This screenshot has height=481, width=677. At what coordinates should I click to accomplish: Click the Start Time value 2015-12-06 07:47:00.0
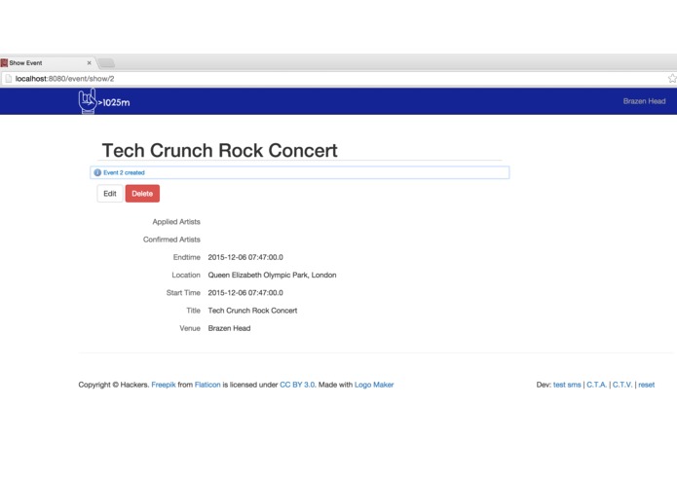click(245, 293)
